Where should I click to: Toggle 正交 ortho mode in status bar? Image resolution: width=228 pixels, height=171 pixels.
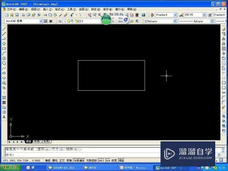(62, 161)
